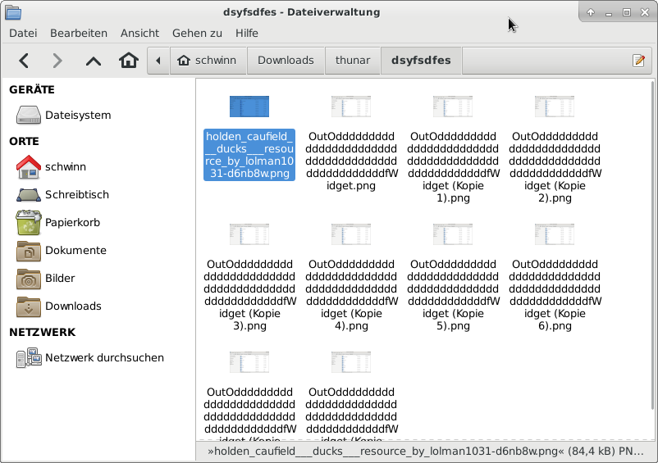Open the home folder icon
The height and width of the screenshot is (463, 658).
click(128, 61)
